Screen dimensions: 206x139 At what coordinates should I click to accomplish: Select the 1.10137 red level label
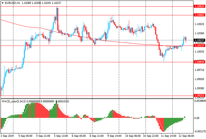click(200, 46)
